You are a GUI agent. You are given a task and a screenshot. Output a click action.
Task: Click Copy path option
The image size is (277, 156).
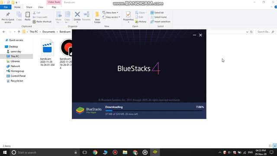coord(40,17)
